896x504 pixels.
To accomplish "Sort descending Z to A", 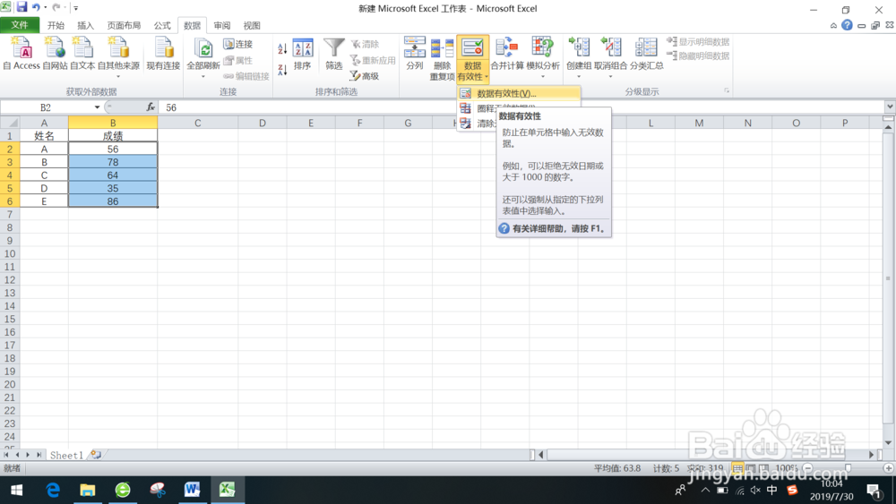I will click(282, 70).
